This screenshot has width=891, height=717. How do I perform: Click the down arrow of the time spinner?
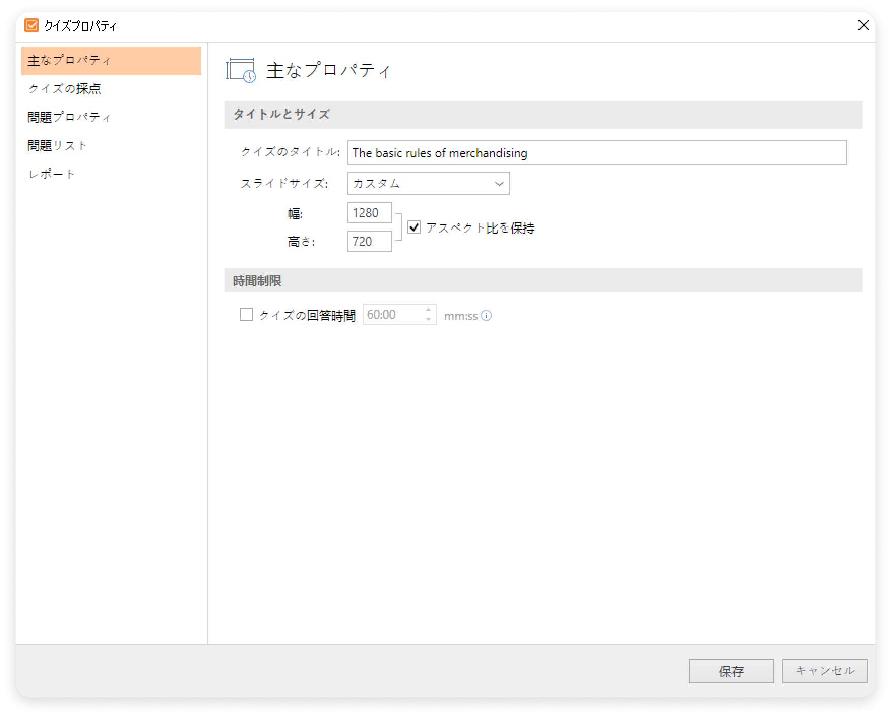click(x=428, y=319)
